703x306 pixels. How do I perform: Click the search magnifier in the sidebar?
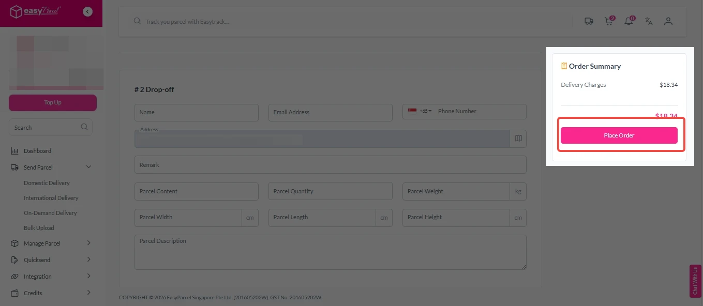pyautogui.click(x=84, y=127)
